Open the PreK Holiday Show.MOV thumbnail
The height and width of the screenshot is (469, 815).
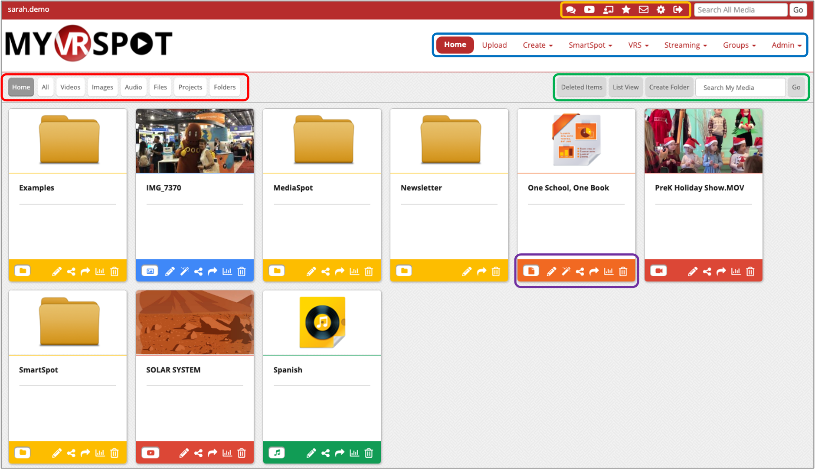coord(704,141)
